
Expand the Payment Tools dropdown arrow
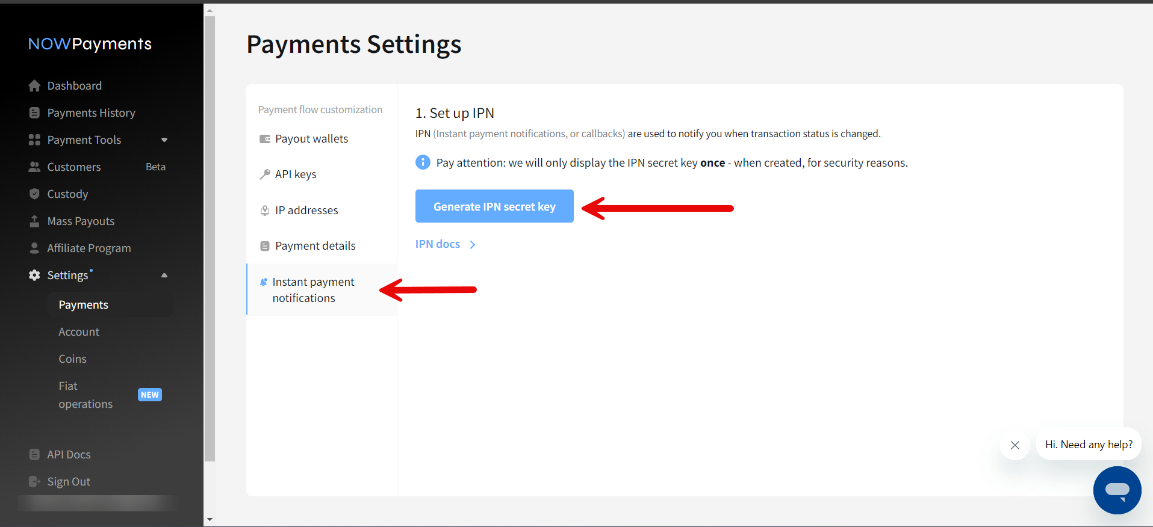(x=164, y=140)
